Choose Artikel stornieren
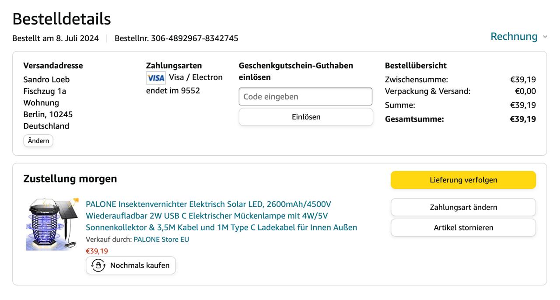560x300 pixels. (x=463, y=227)
